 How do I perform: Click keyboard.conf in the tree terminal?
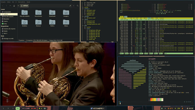pos(91,21)
